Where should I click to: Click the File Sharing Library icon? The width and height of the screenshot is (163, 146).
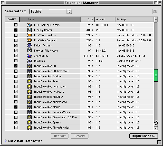pyautogui.click(x=30, y=25)
